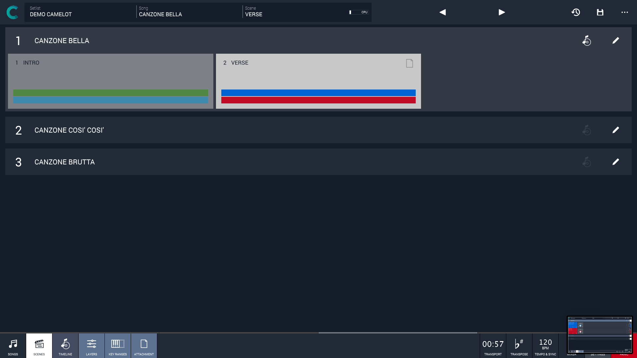Switch to the Layers tab
This screenshot has width=637, height=358.
tap(92, 346)
